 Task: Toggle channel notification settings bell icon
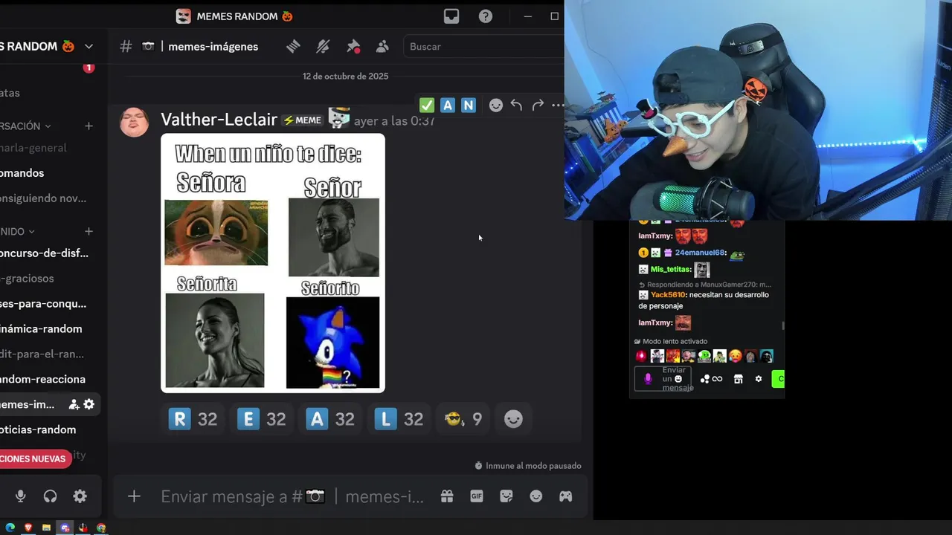(x=323, y=46)
